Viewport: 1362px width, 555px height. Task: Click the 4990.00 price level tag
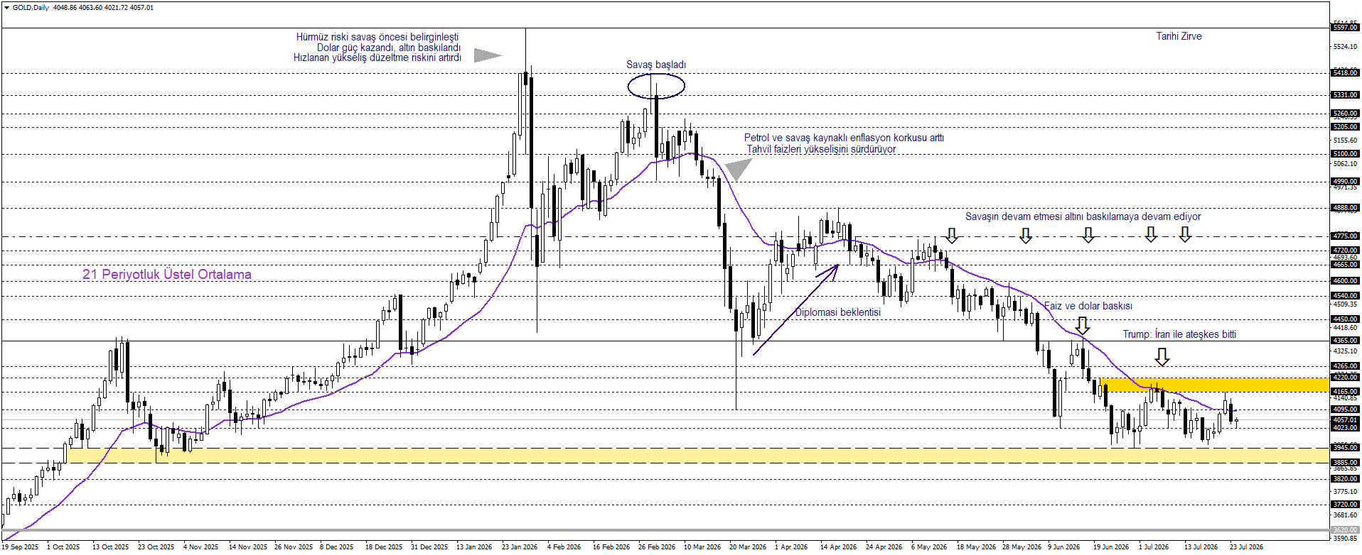click(x=1345, y=182)
